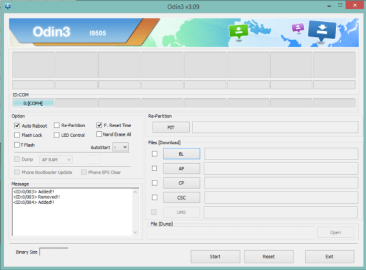This screenshot has height=270, width=366.
Task: Click the Message log scroll down arrow
Action: 135,232
